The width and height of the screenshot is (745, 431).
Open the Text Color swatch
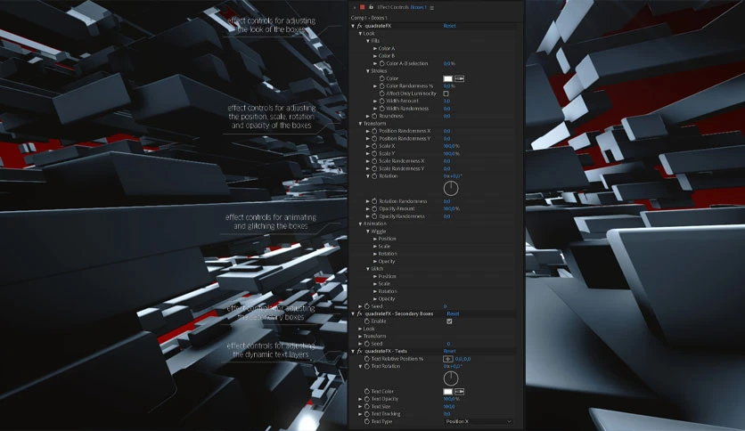tap(448, 392)
